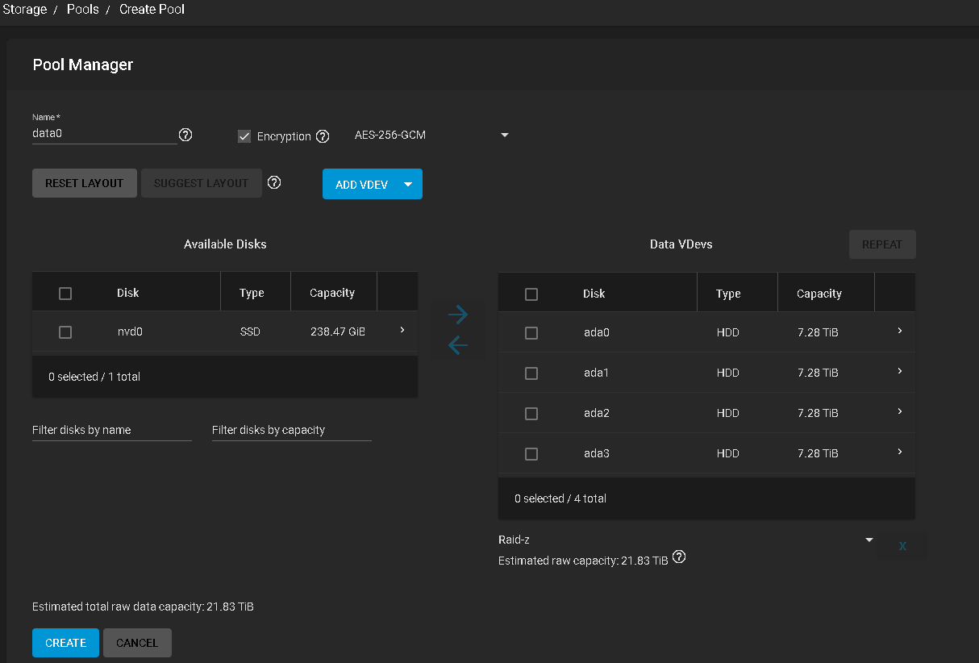Remove the data VDev with the X icon

point(902,546)
